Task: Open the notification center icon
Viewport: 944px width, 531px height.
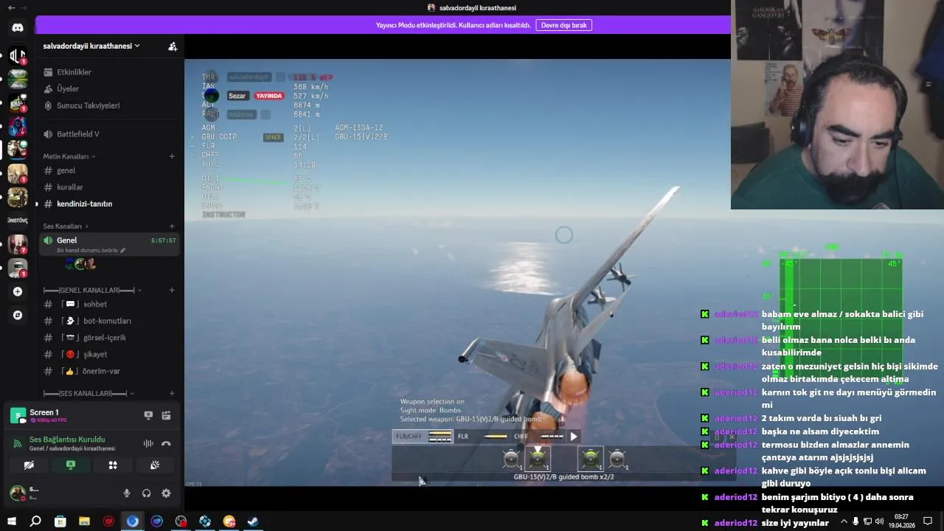Action: (x=928, y=521)
